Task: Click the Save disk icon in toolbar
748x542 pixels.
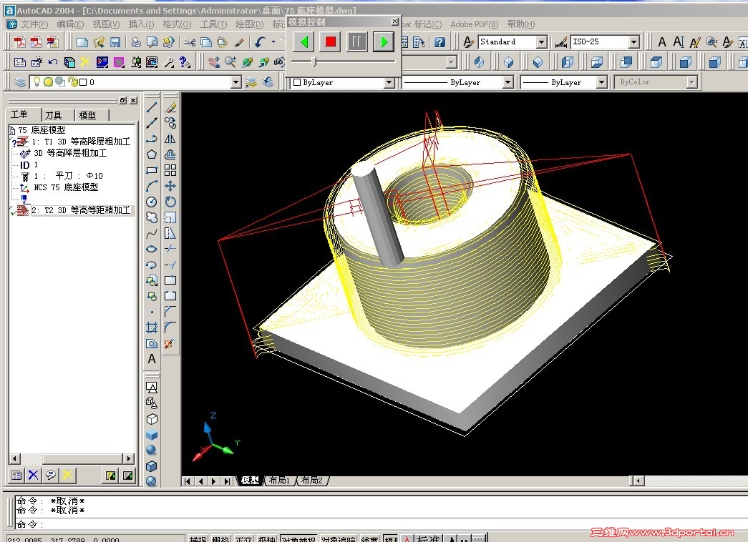Action: point(115,42)
